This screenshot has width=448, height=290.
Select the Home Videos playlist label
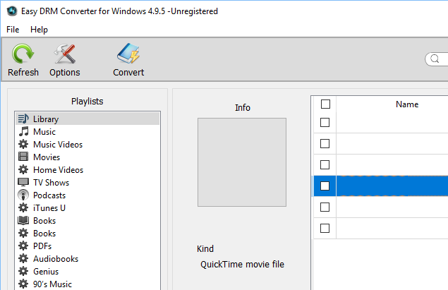click(59, 170)
